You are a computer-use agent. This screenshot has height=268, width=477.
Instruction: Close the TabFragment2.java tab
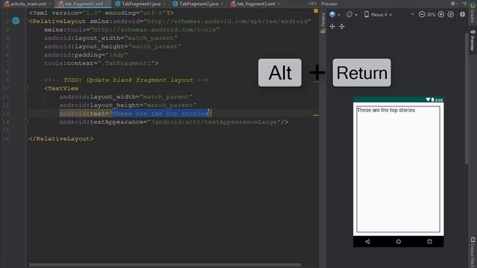(222, 4)
